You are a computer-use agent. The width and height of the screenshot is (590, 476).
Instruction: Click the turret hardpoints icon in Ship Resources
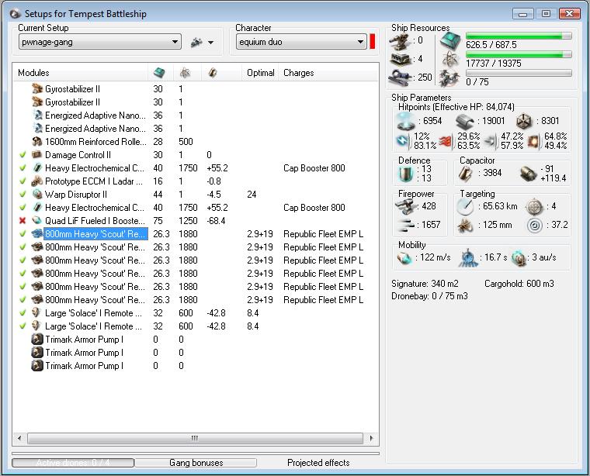[401, 42]
